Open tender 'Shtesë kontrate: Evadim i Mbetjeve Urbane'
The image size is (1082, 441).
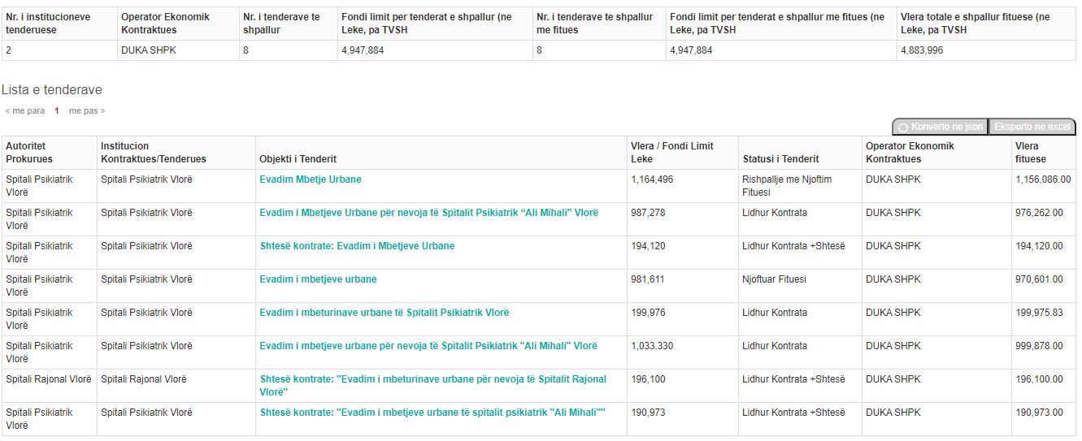pos(357,246)
